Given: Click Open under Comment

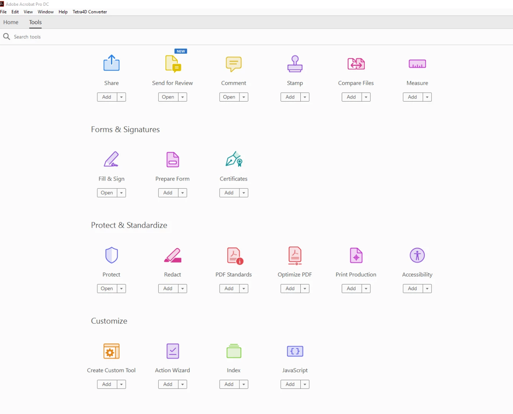Looking at the screenshot, I should (229, 97).
